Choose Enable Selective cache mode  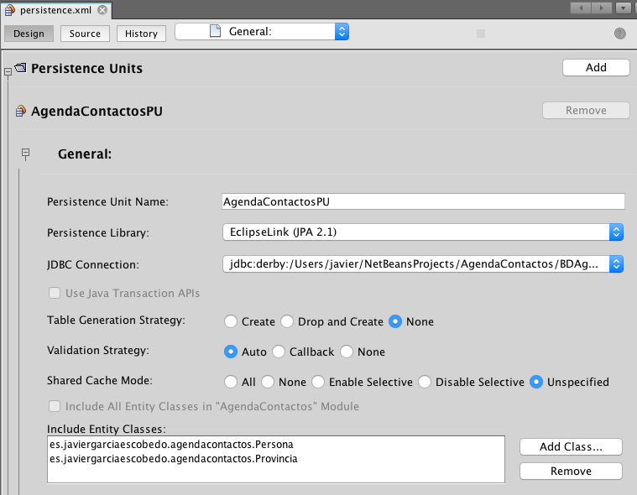click(x=318, y=382)
